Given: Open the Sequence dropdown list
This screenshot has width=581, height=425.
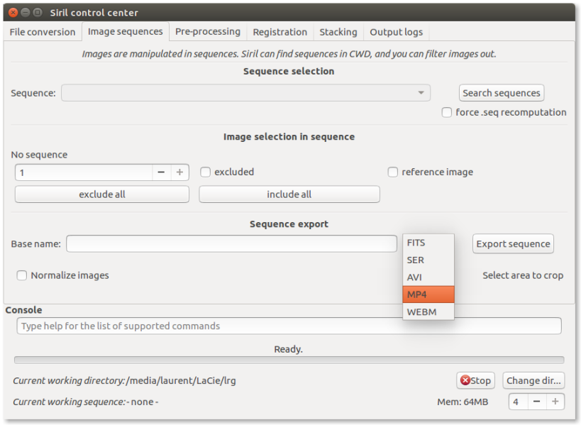Looking at the screenshot, I should (x=245, y=93).
